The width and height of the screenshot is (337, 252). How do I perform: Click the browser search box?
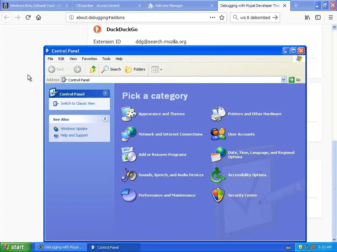255,18
